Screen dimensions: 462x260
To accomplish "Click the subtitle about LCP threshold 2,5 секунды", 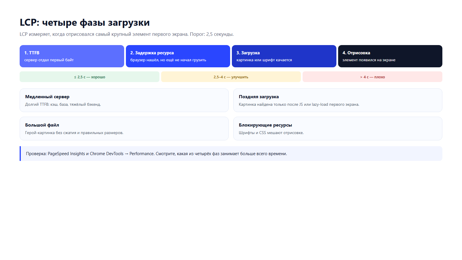I will coord(126,34).
